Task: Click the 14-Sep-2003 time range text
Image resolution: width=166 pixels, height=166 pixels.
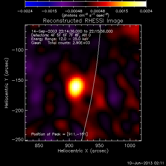Action: point(72,31)
